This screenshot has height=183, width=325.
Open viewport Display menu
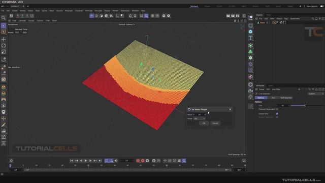click(31, 21)
